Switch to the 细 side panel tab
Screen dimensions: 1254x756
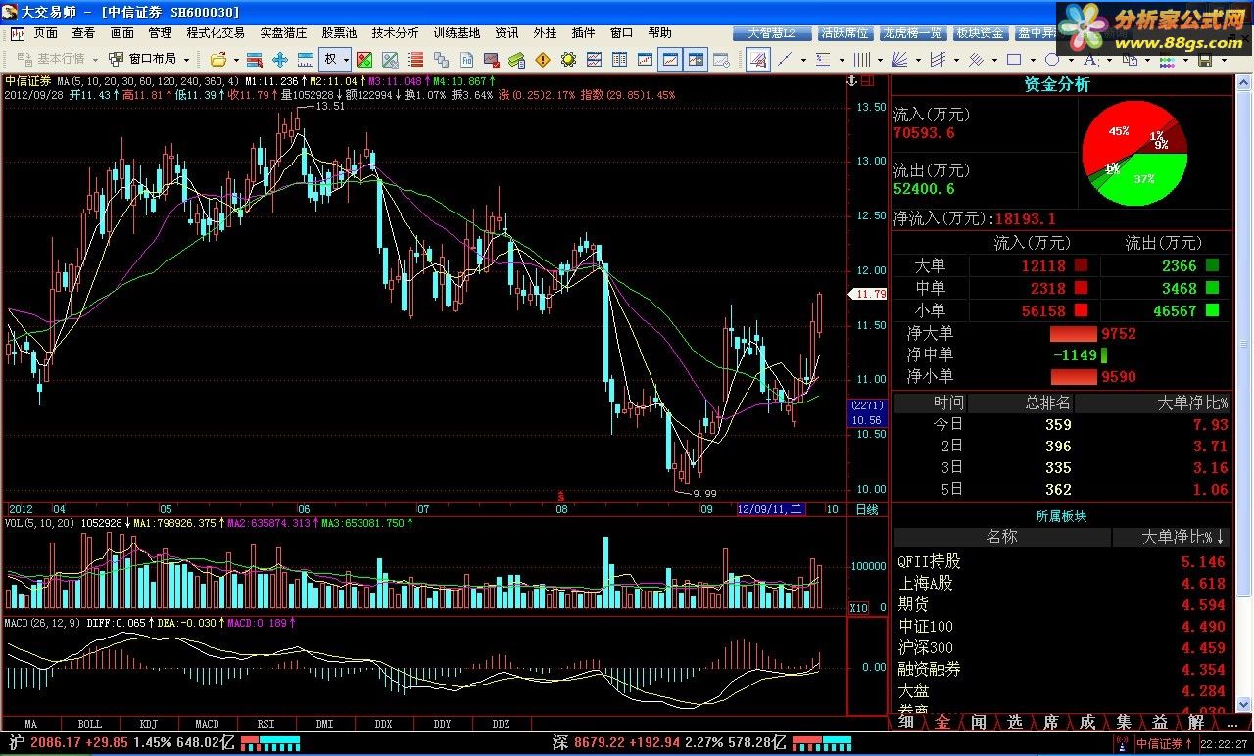[x=906, y=722]
